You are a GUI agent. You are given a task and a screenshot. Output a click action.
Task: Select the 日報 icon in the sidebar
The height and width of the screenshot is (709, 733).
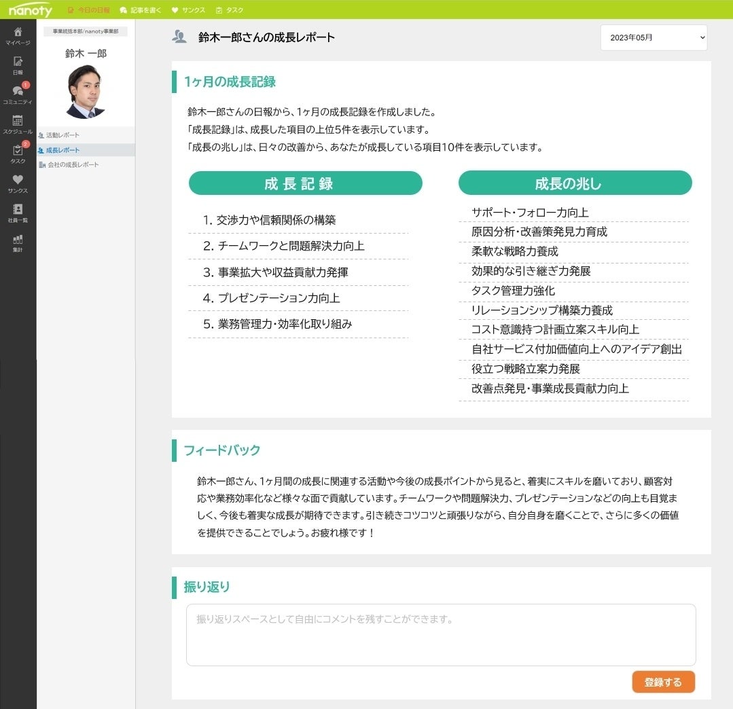[18, 65]
